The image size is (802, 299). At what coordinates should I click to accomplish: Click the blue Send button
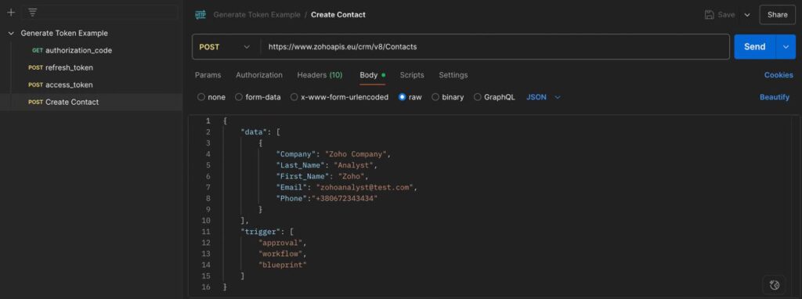point(755,47)
